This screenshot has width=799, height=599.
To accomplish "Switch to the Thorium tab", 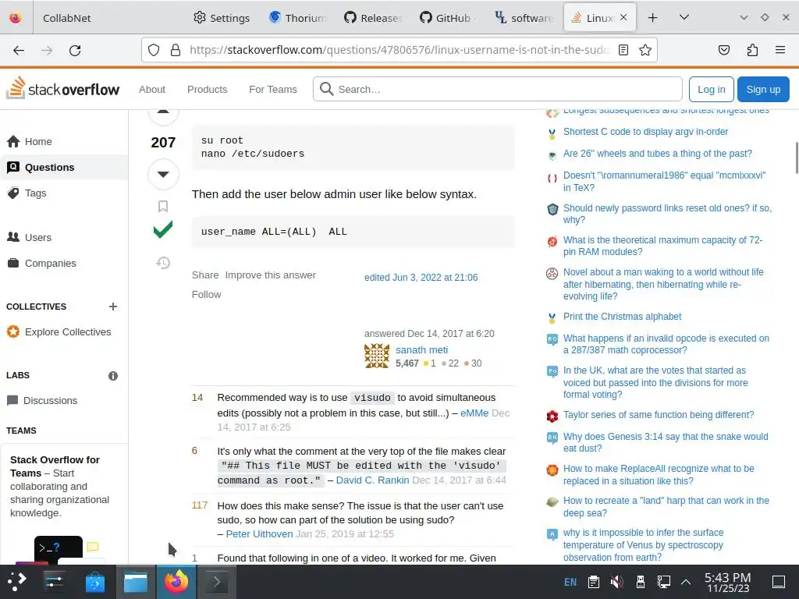I will (299, 18).
